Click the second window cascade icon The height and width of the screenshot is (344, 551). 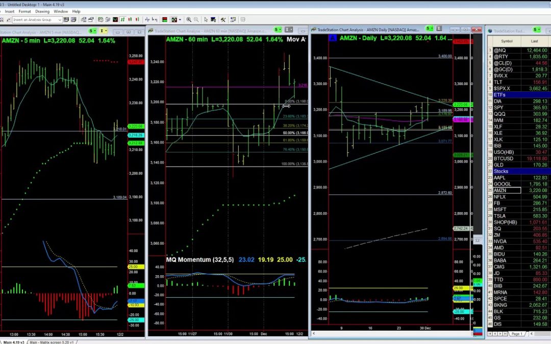click(x=91, y=20)
